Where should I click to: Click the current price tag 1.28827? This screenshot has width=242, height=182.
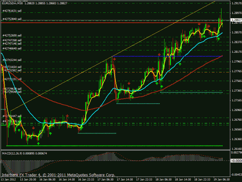236,20
